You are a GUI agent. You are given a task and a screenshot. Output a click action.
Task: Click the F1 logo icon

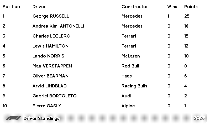click(x=13, y=118)
